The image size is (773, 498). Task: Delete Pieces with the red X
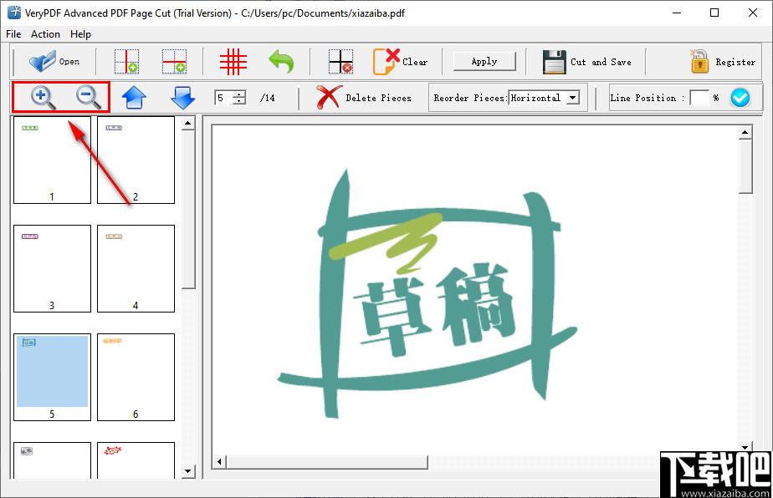(363, 98)
